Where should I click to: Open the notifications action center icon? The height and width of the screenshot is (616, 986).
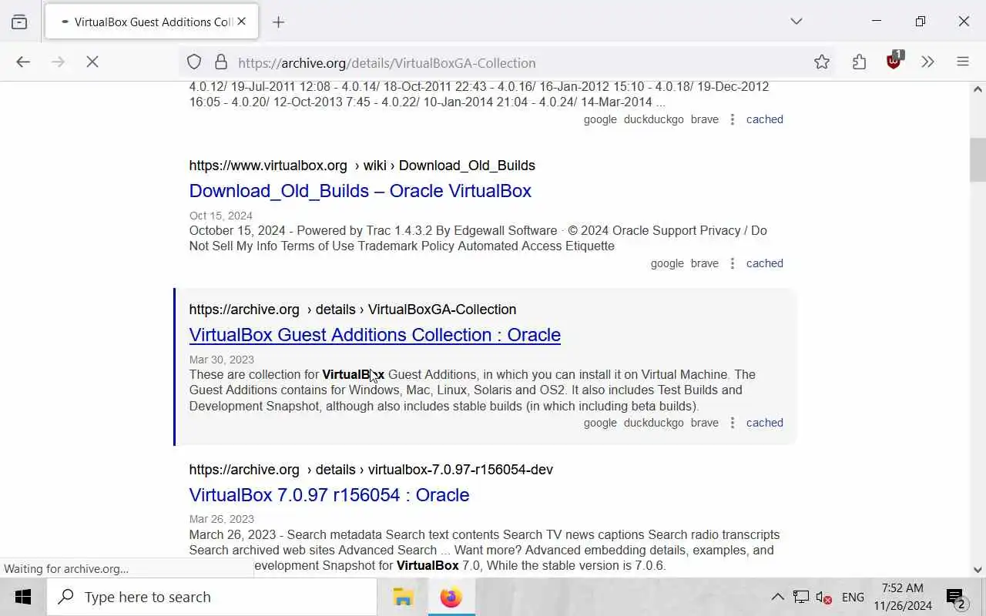pos(956,597)
